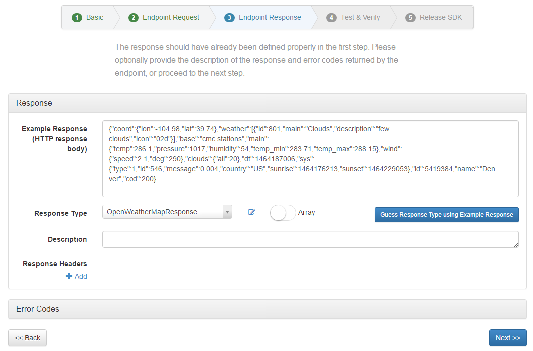Click the circle 5 icon on Release SDK
Screen dimensions: 533x351
(410, 17)
